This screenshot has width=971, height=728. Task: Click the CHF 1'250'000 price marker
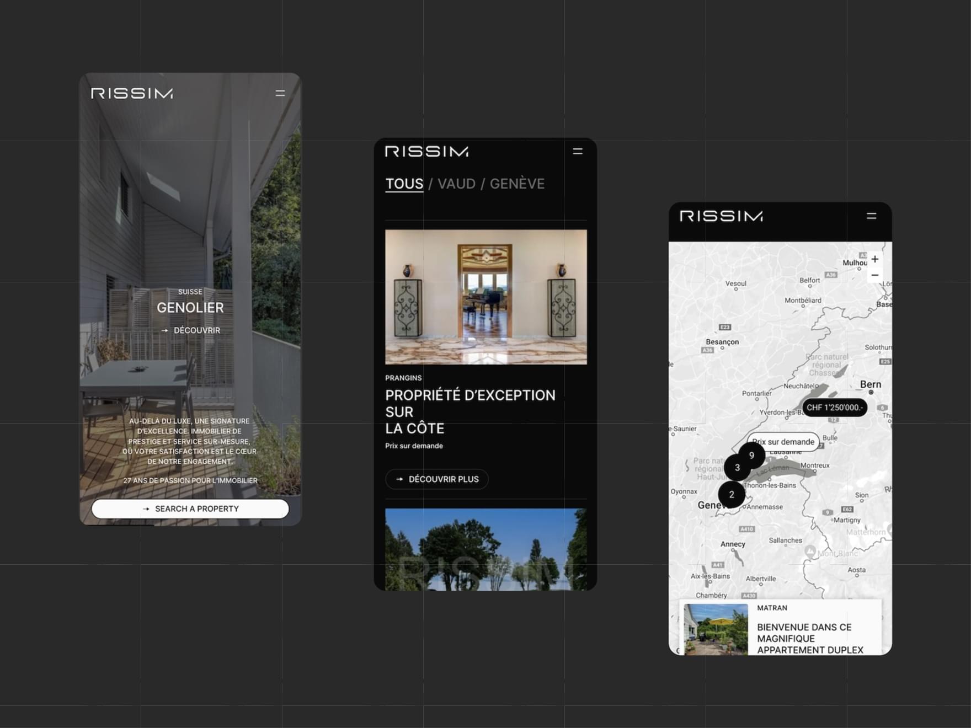click(834, 408)
